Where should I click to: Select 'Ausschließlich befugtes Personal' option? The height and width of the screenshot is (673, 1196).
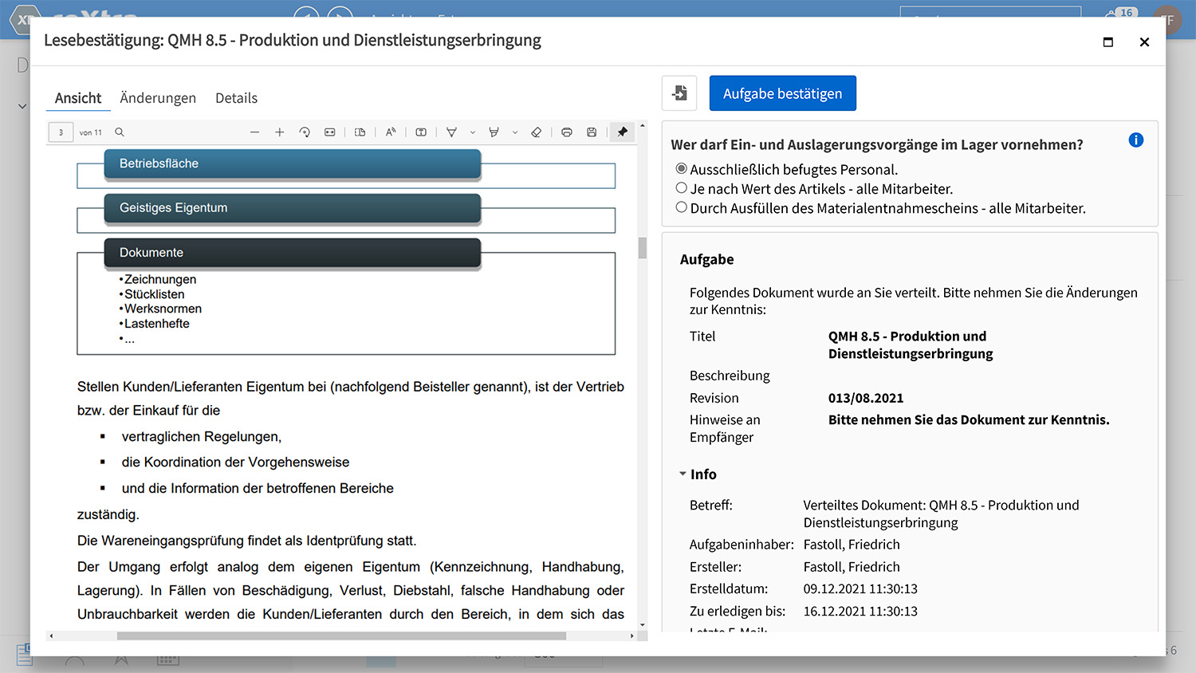pyautogui.click(x=682, y=169)
